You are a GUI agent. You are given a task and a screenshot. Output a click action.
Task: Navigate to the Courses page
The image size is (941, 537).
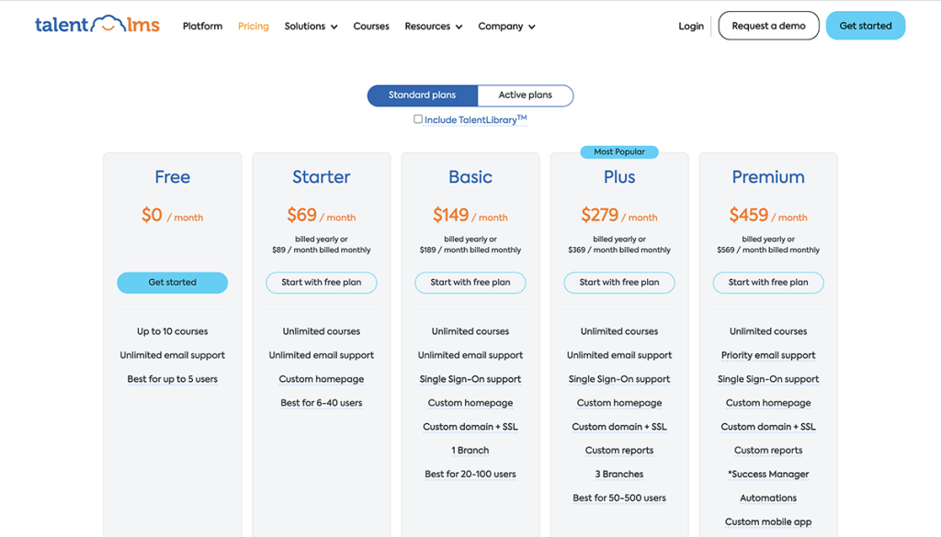pyautogui.click(x=371, y=26)
